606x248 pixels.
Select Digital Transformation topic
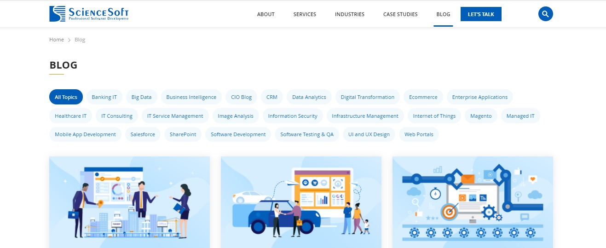pyautogui.click(x=368, y=97)
